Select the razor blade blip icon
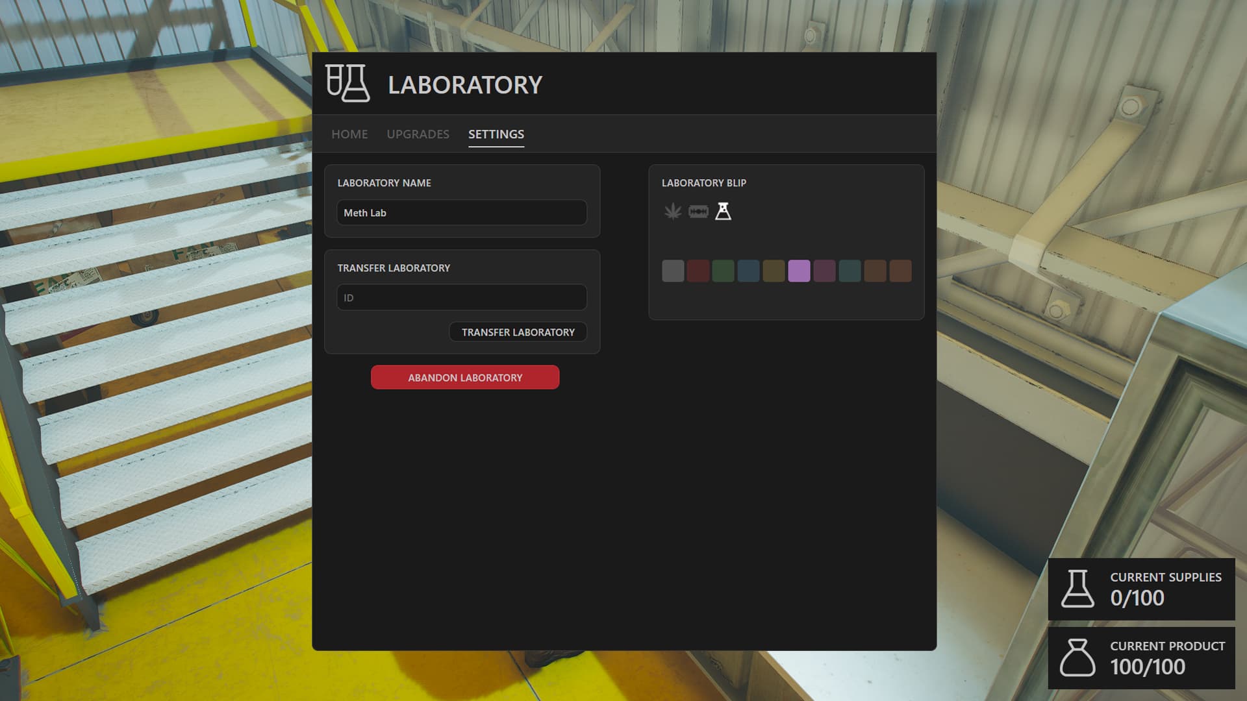This screenshot has width=1247, height=701. click(x=698, y=212)
